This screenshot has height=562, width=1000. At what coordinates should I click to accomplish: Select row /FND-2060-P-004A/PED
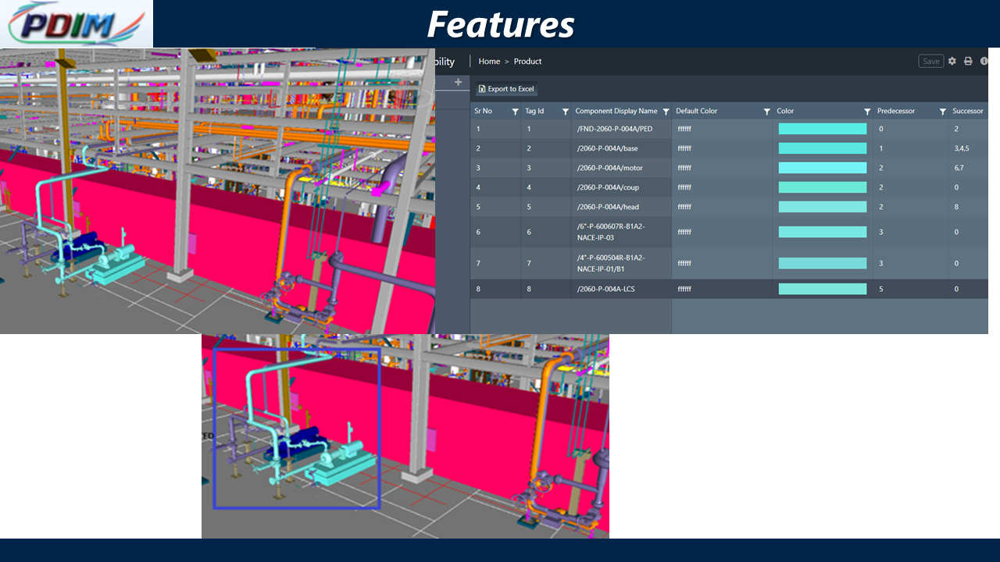coord(729,129)
